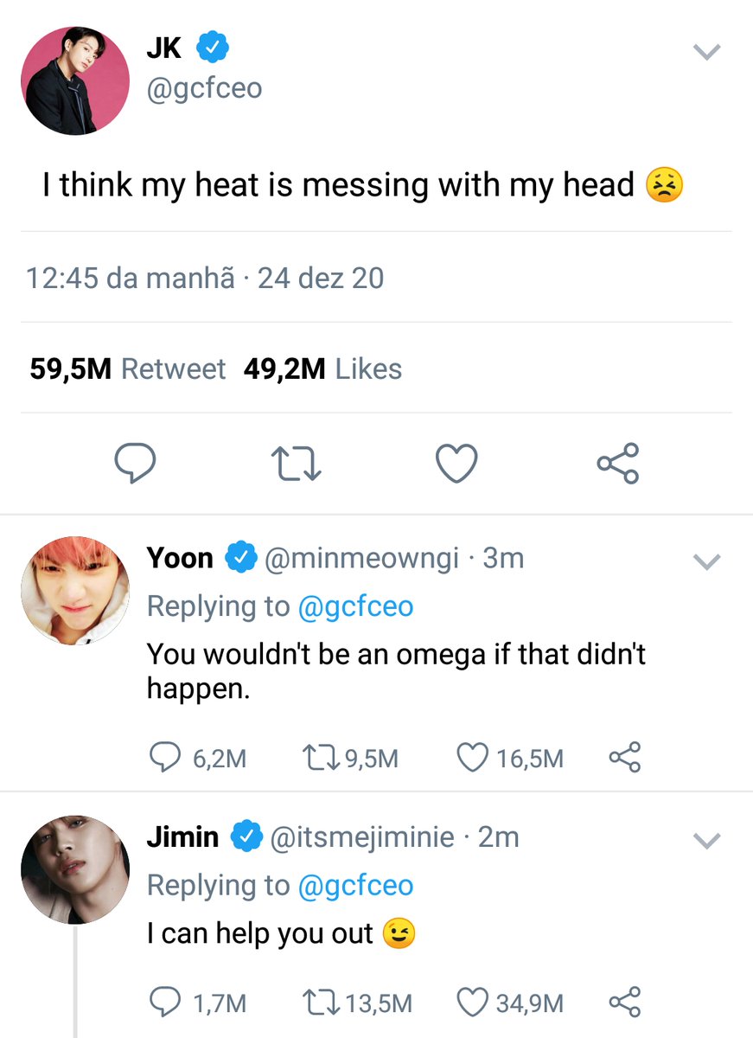Open JK's profile picture
The image size is (753, 1038).
[74, 80]
